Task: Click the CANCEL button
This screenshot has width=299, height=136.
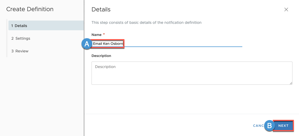Action: point(259,126)
